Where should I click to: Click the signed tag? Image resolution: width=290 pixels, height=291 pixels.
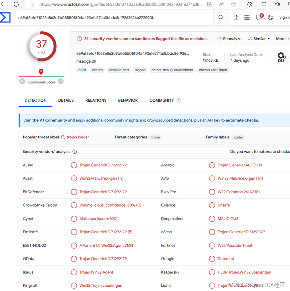(x=140, y=70)
